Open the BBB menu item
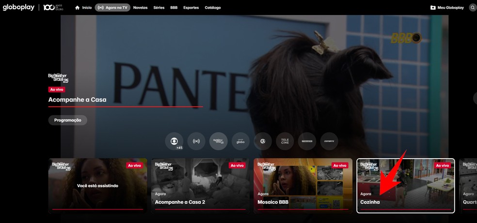The image size is (477, 223). click(174, 8)
